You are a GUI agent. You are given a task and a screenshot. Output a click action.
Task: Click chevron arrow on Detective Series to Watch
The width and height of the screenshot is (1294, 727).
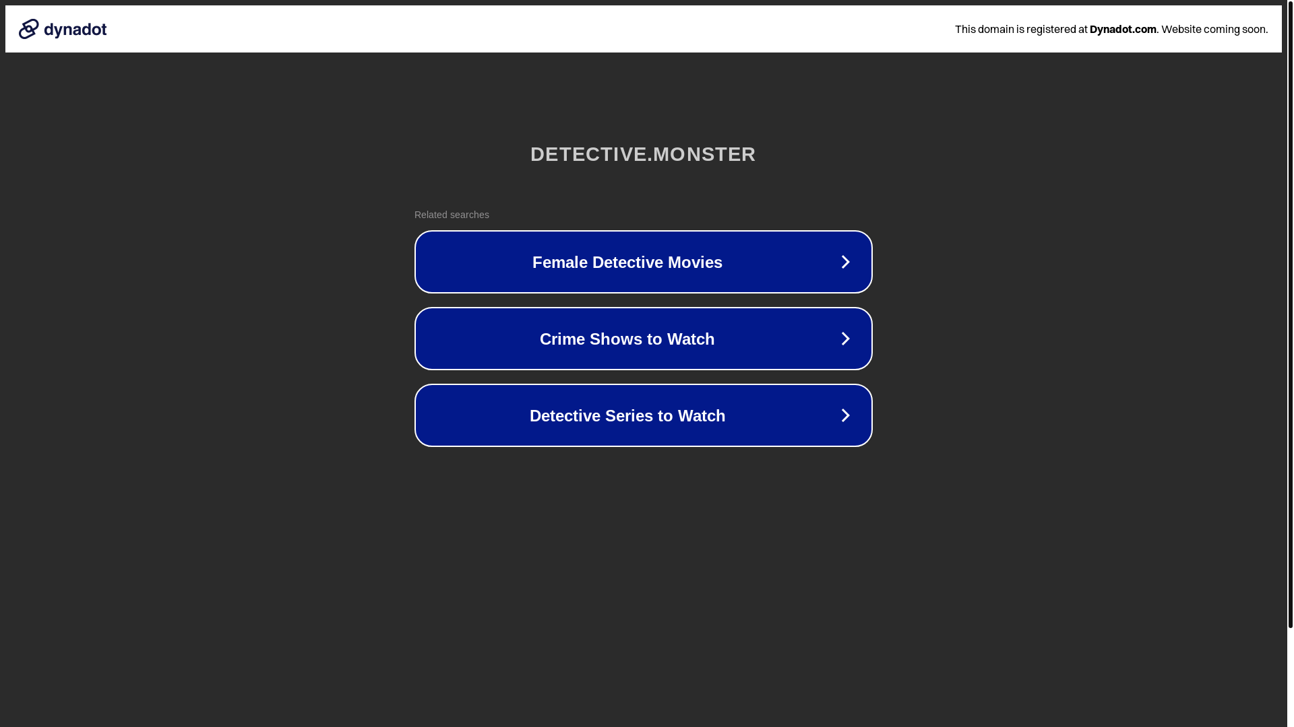[845, 415]
